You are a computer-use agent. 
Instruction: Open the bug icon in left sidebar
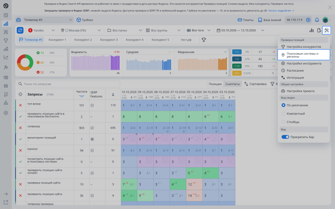click(6, 86)
